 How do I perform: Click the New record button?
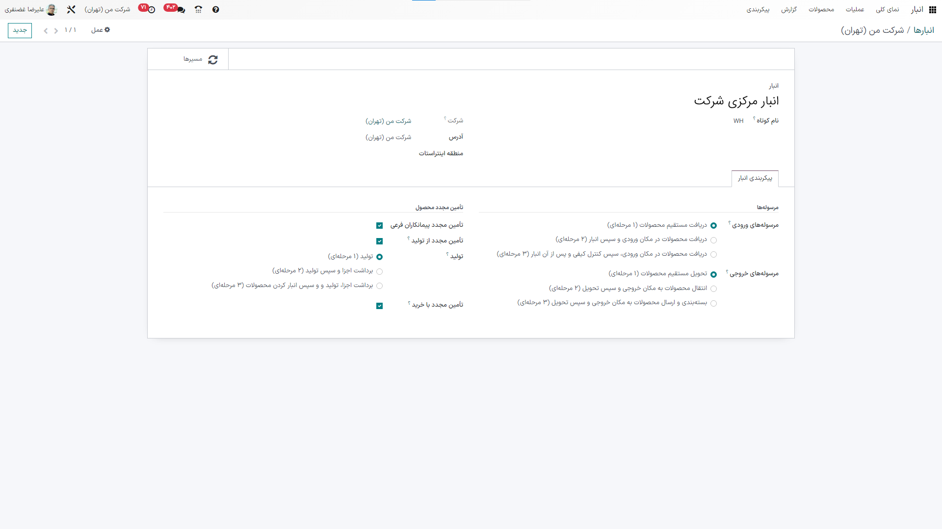pos(20,30)
